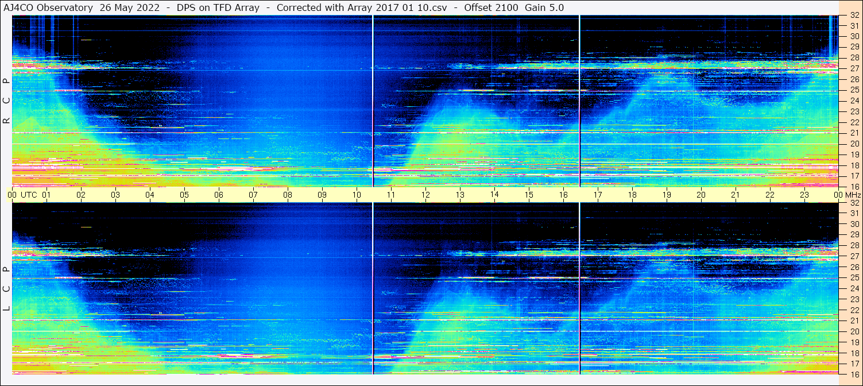This screenshot has width=863, height=386.
Task: Click the 21 hour label on the time axis
Action: coord(736,195)
